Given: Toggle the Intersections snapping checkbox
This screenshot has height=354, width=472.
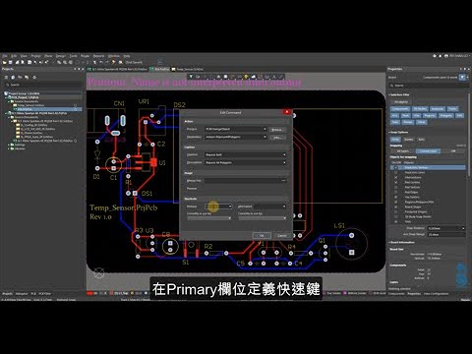Looking at the screenshot, I should click(396, 177).
